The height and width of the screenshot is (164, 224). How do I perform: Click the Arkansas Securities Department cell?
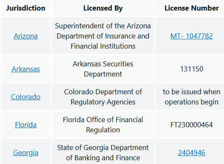(x=103, y=69)
